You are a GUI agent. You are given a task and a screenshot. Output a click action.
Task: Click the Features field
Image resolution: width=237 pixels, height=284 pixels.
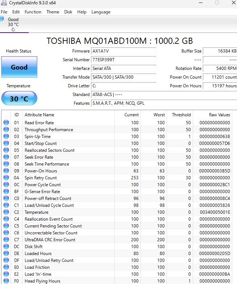click(164, 103)
